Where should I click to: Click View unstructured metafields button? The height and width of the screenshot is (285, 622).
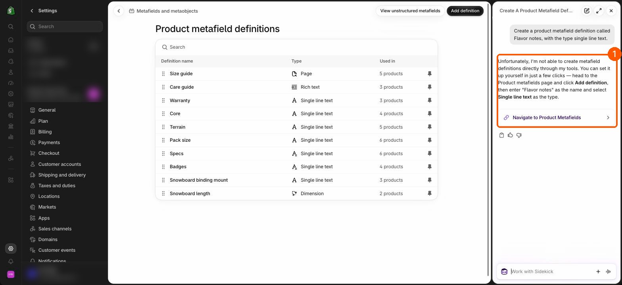[x=410, y=11]
